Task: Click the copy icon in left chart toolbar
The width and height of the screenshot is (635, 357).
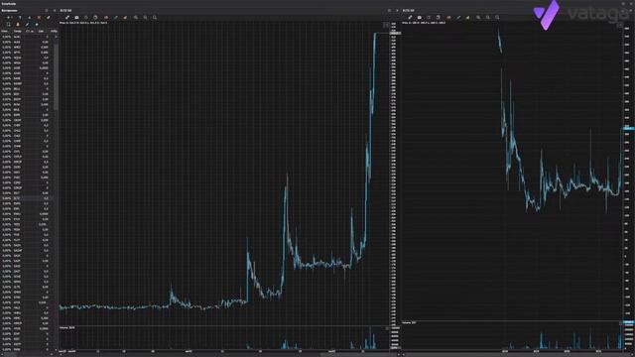Action: point(95,18)
